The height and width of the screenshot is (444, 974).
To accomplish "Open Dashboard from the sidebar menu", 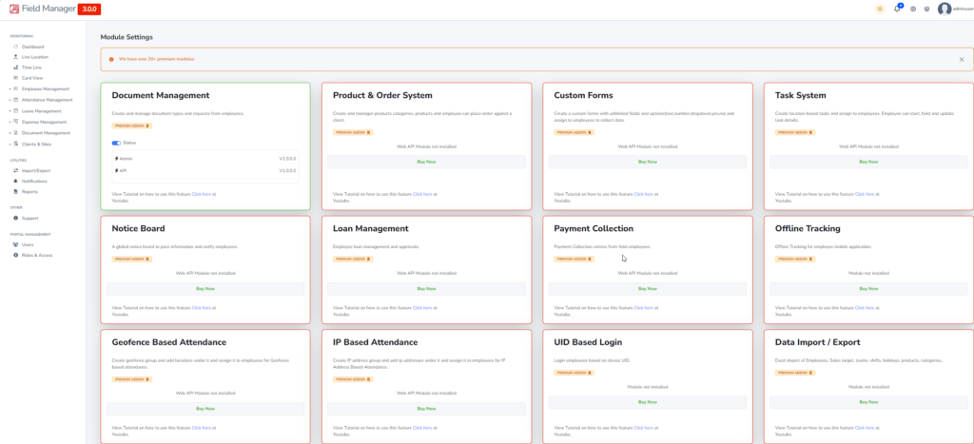I will [32, 47].
